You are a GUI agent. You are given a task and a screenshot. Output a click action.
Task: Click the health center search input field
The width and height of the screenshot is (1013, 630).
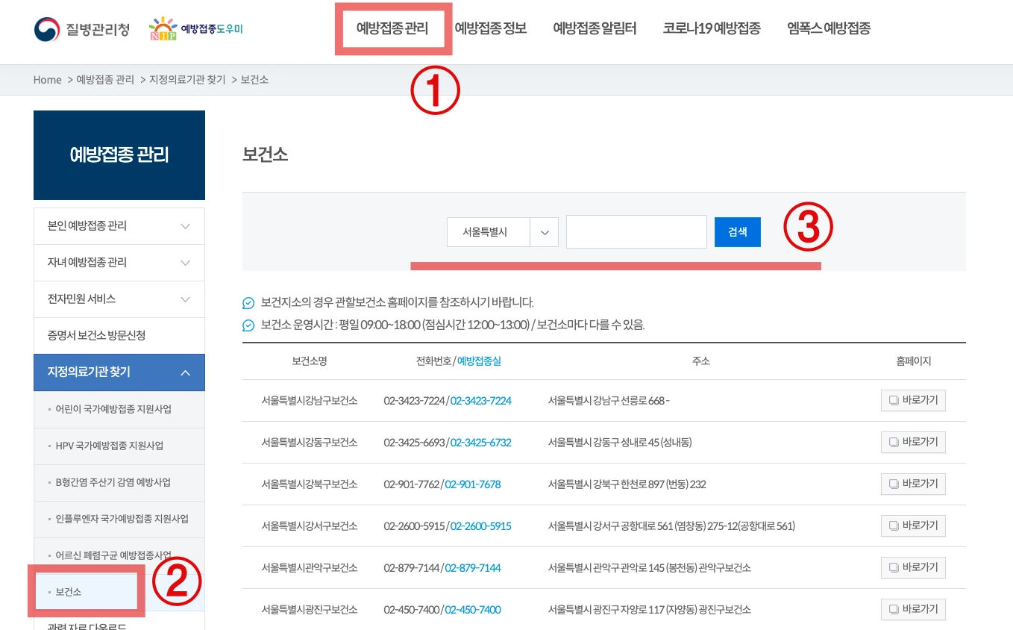point(636,231)
